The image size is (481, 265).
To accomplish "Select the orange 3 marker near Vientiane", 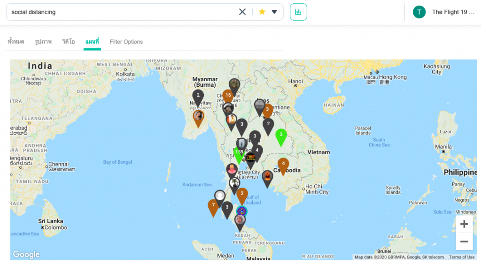I will (x=268, y=110).
